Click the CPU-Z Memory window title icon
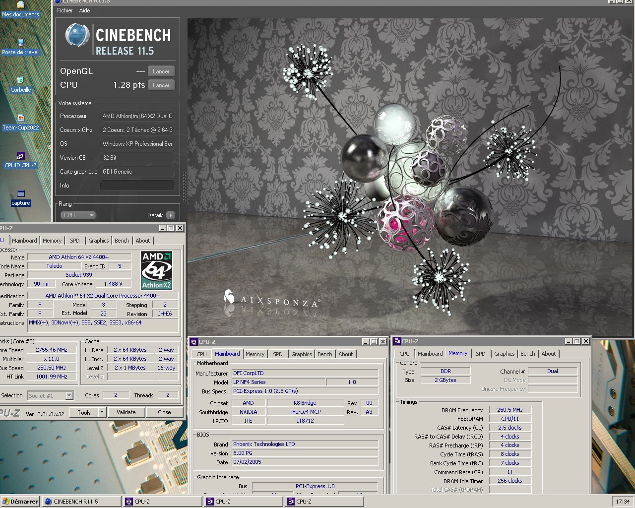Viewport: 635px width, 508px height. [x=397, y=341]
